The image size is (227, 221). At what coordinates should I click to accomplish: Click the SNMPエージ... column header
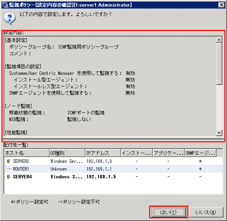pos(201,153)
